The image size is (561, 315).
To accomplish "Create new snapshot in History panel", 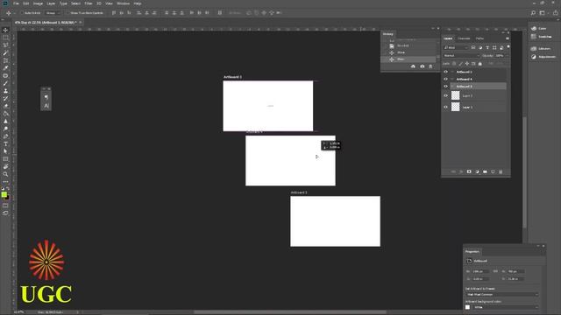I will 423,66.
